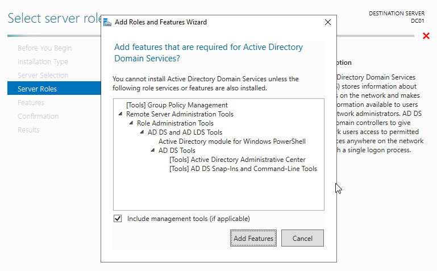Select AD DS and AD LDS Tools label

pyautogui.click(x=185, y=132)
